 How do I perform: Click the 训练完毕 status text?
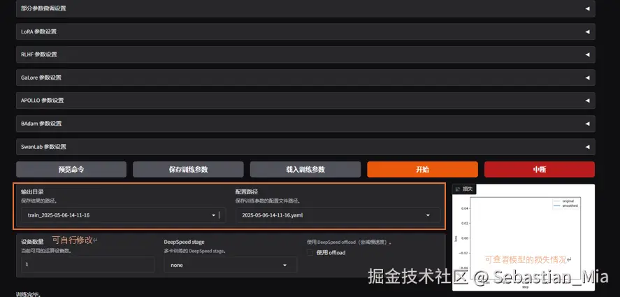pos(29,294)
